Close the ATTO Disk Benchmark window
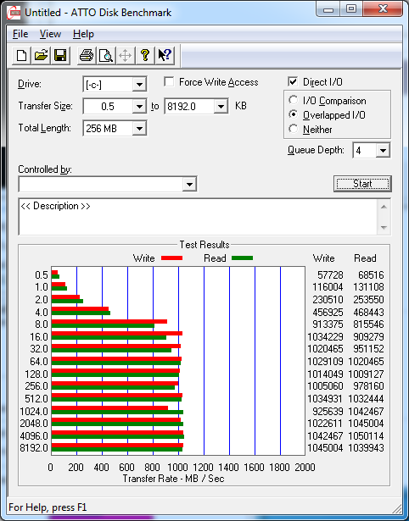 click(x=383, y=9)
